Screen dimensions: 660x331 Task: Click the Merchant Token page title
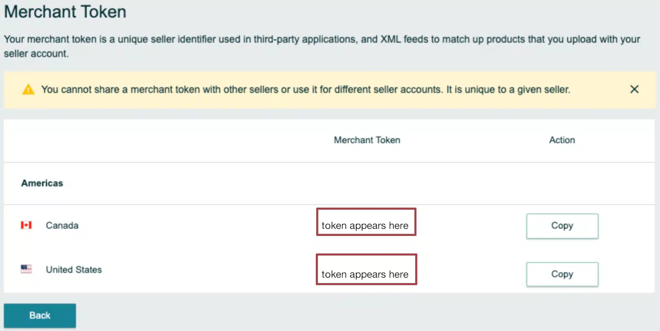(65, 12)
